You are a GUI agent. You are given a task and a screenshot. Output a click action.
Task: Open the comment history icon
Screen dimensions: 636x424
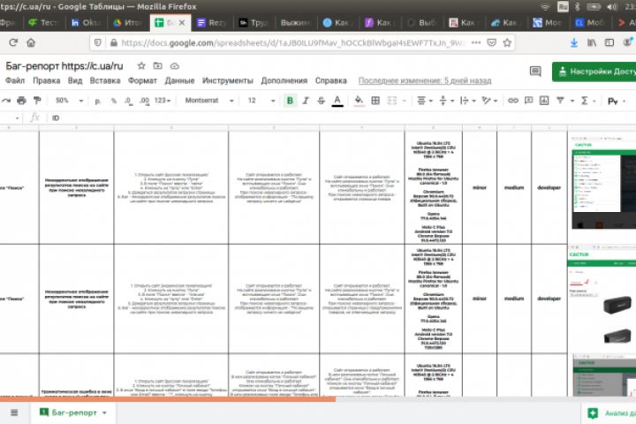click(x=535, y=72)
